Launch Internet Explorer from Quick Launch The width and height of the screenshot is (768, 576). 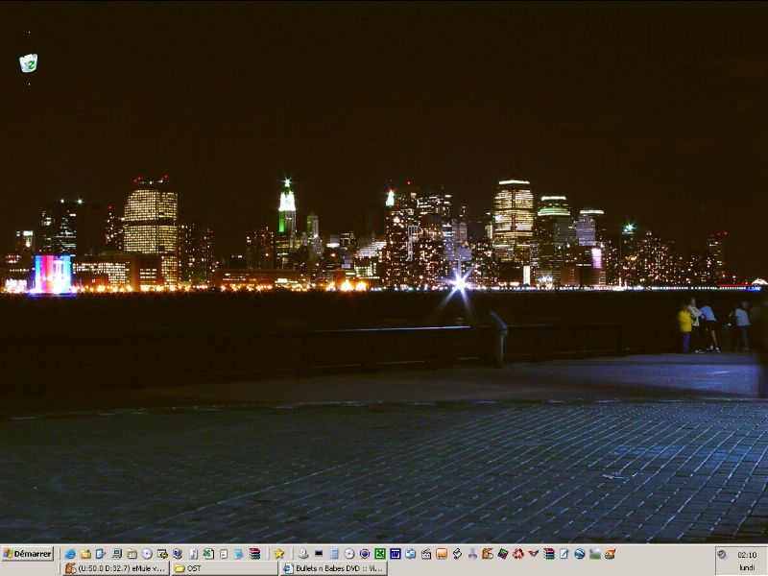[70, 554]
